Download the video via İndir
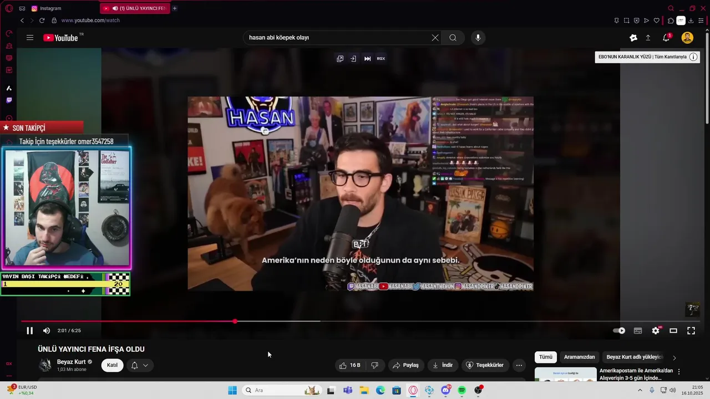This screenshot has height=399, width=710. [443, 365]
